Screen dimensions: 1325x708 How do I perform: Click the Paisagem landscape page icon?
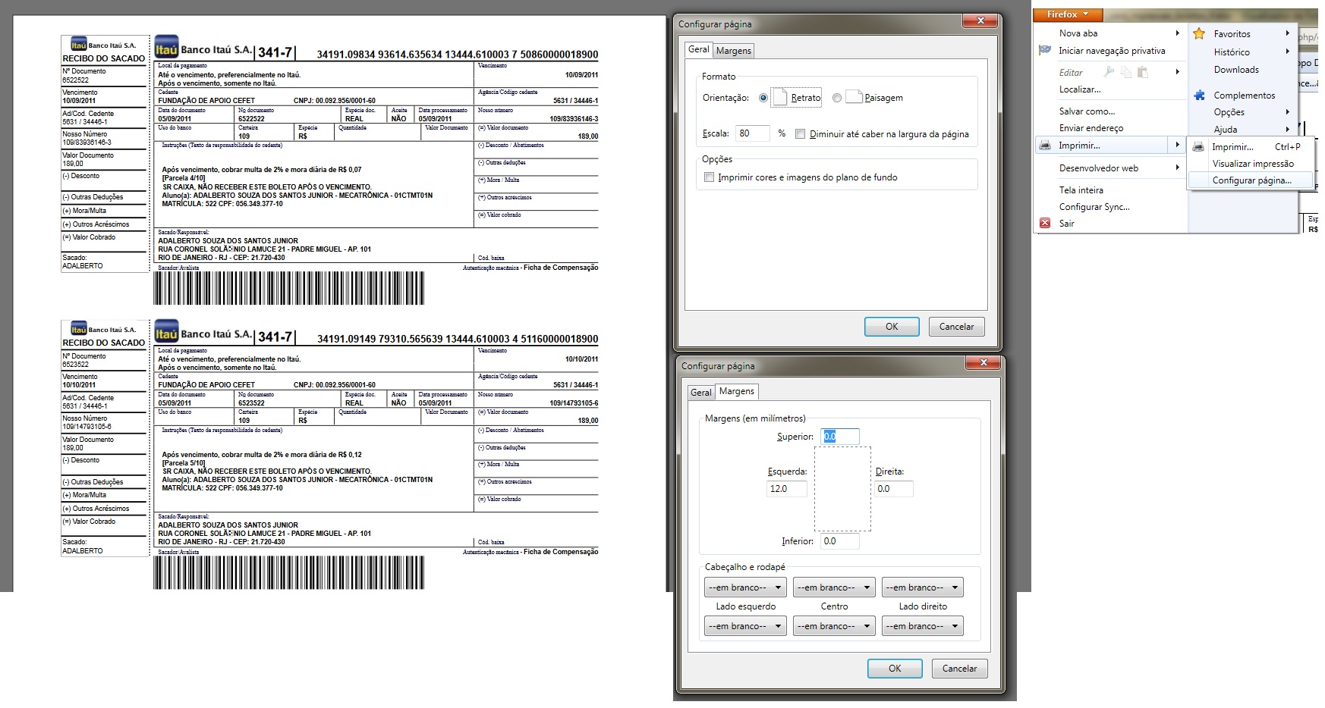(x=854, y=98)
